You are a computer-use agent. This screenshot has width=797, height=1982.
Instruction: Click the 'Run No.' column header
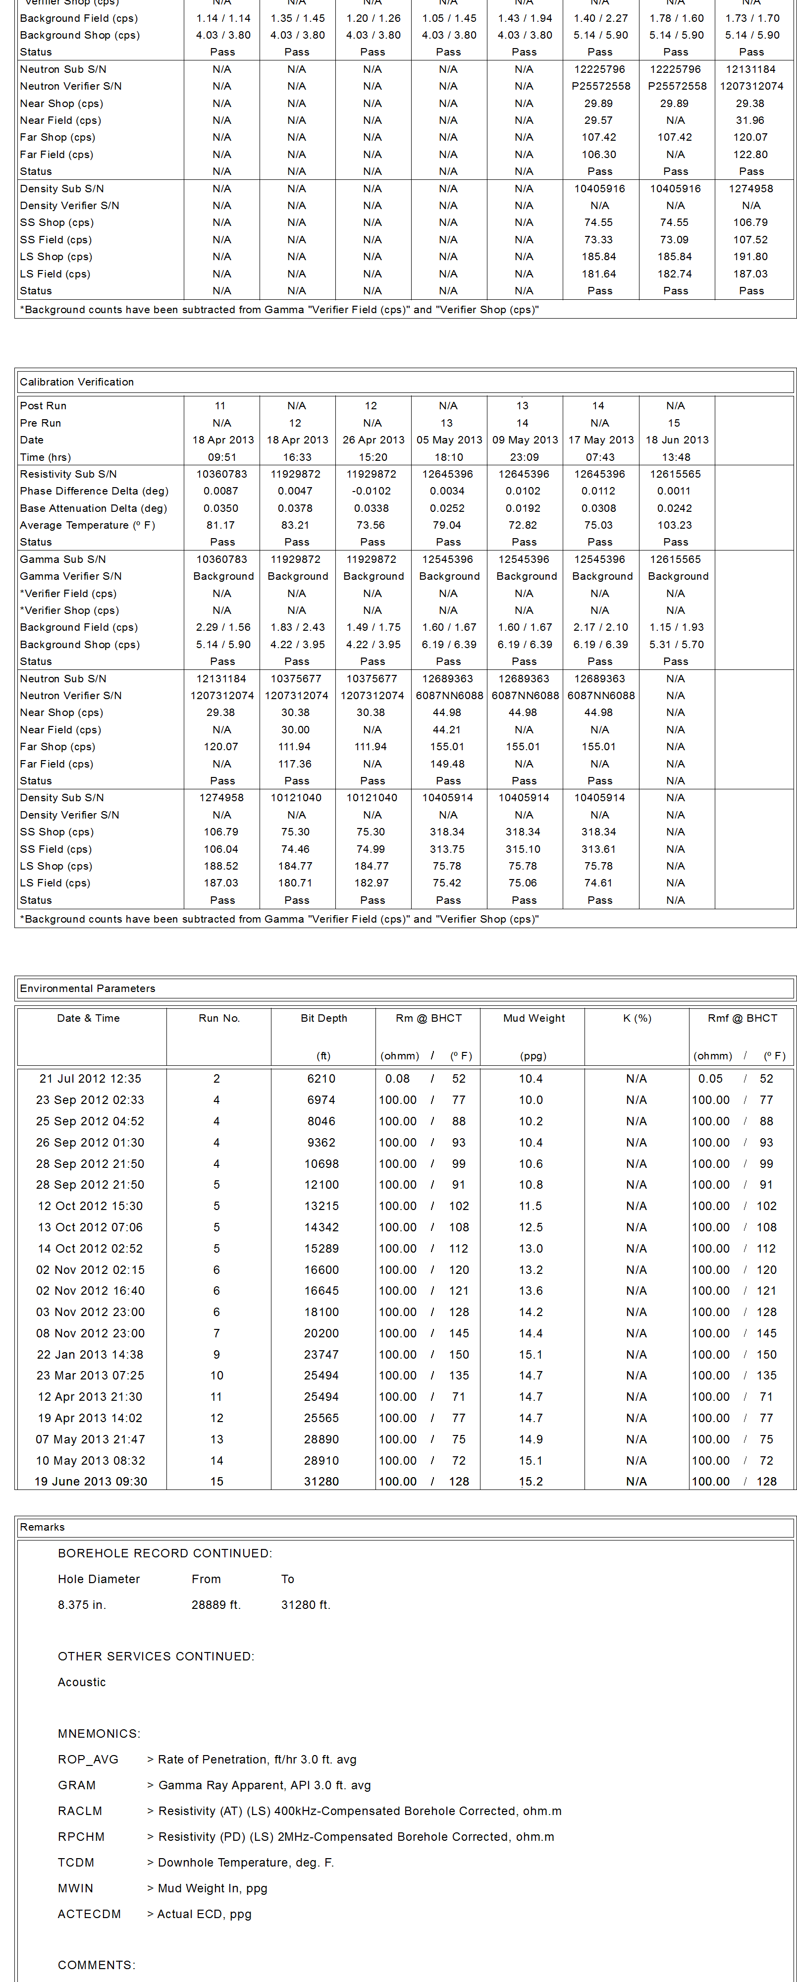pos(219,1018)
